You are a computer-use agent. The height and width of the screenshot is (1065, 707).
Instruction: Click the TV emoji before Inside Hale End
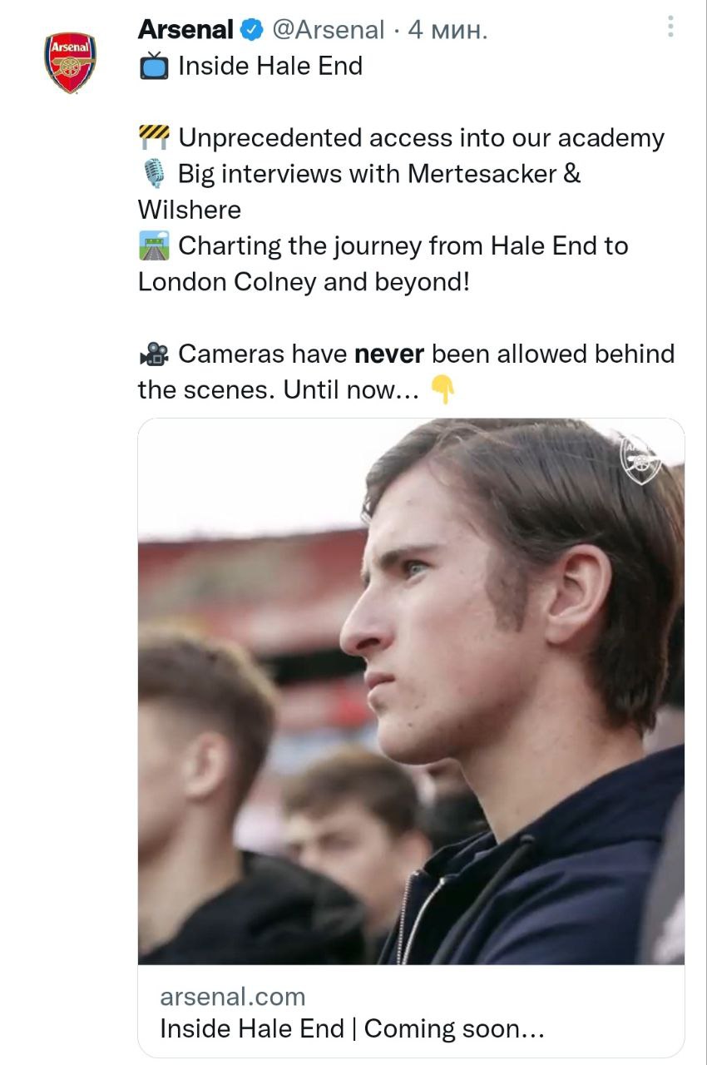click(154, 67)
